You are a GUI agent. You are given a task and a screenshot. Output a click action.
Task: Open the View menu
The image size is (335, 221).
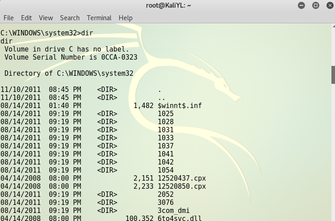(x=46, y=18)
